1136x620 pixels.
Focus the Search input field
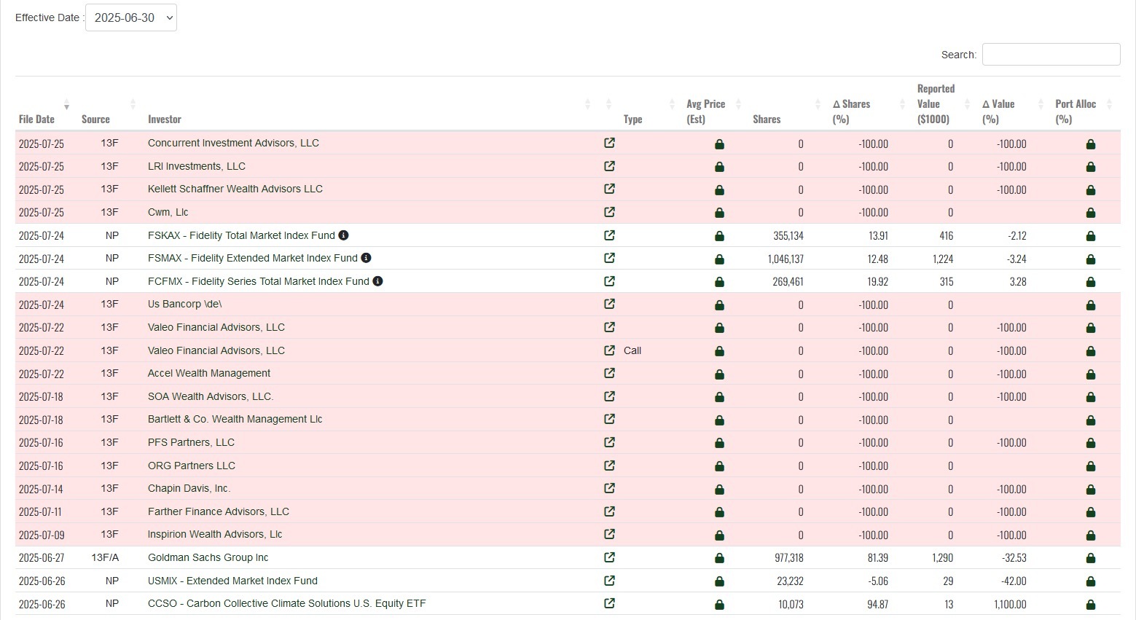coord(1051,54)
